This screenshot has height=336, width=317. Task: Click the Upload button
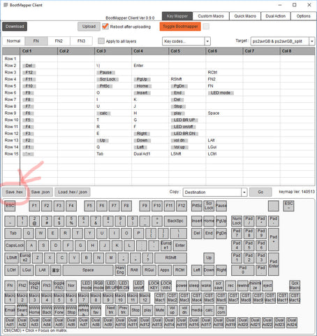pos(89,27)
